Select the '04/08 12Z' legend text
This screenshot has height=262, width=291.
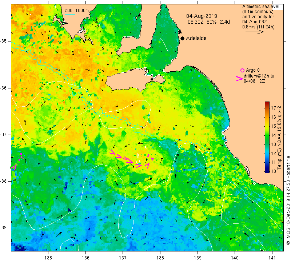coord(254,81)
